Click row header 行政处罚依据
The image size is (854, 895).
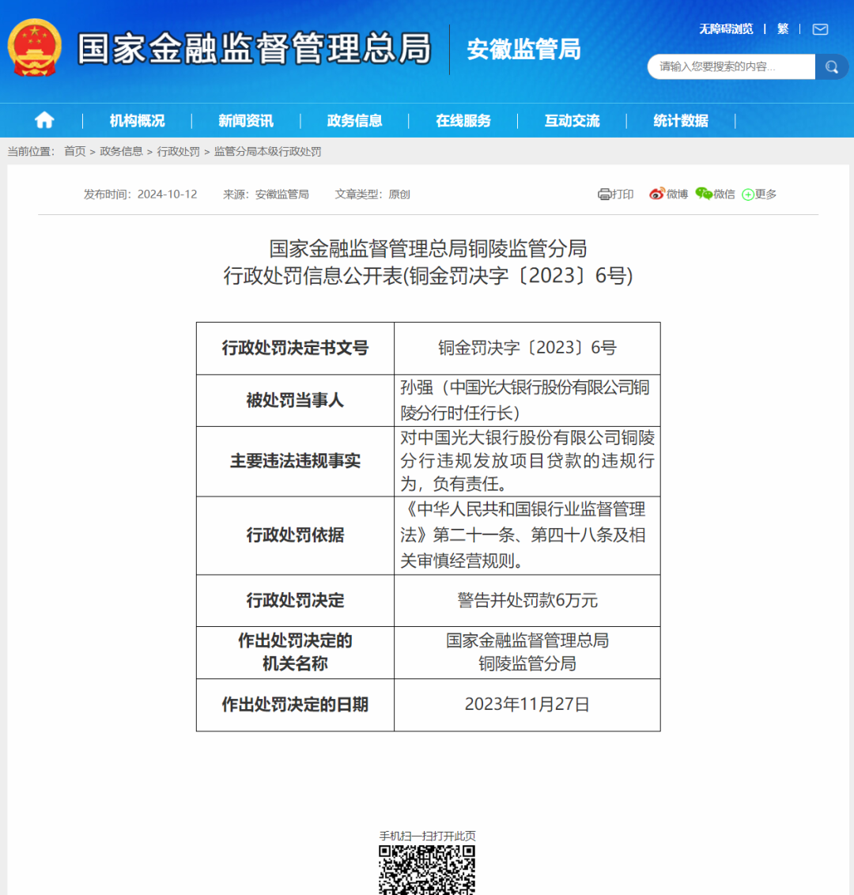295,534
